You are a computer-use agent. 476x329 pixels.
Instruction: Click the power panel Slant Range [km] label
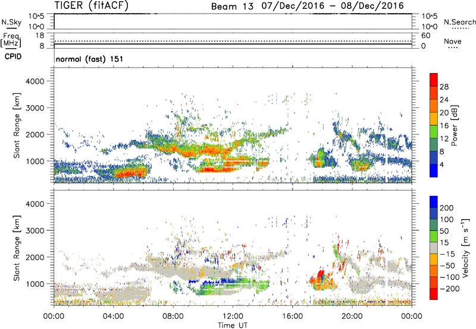(17, 125)
